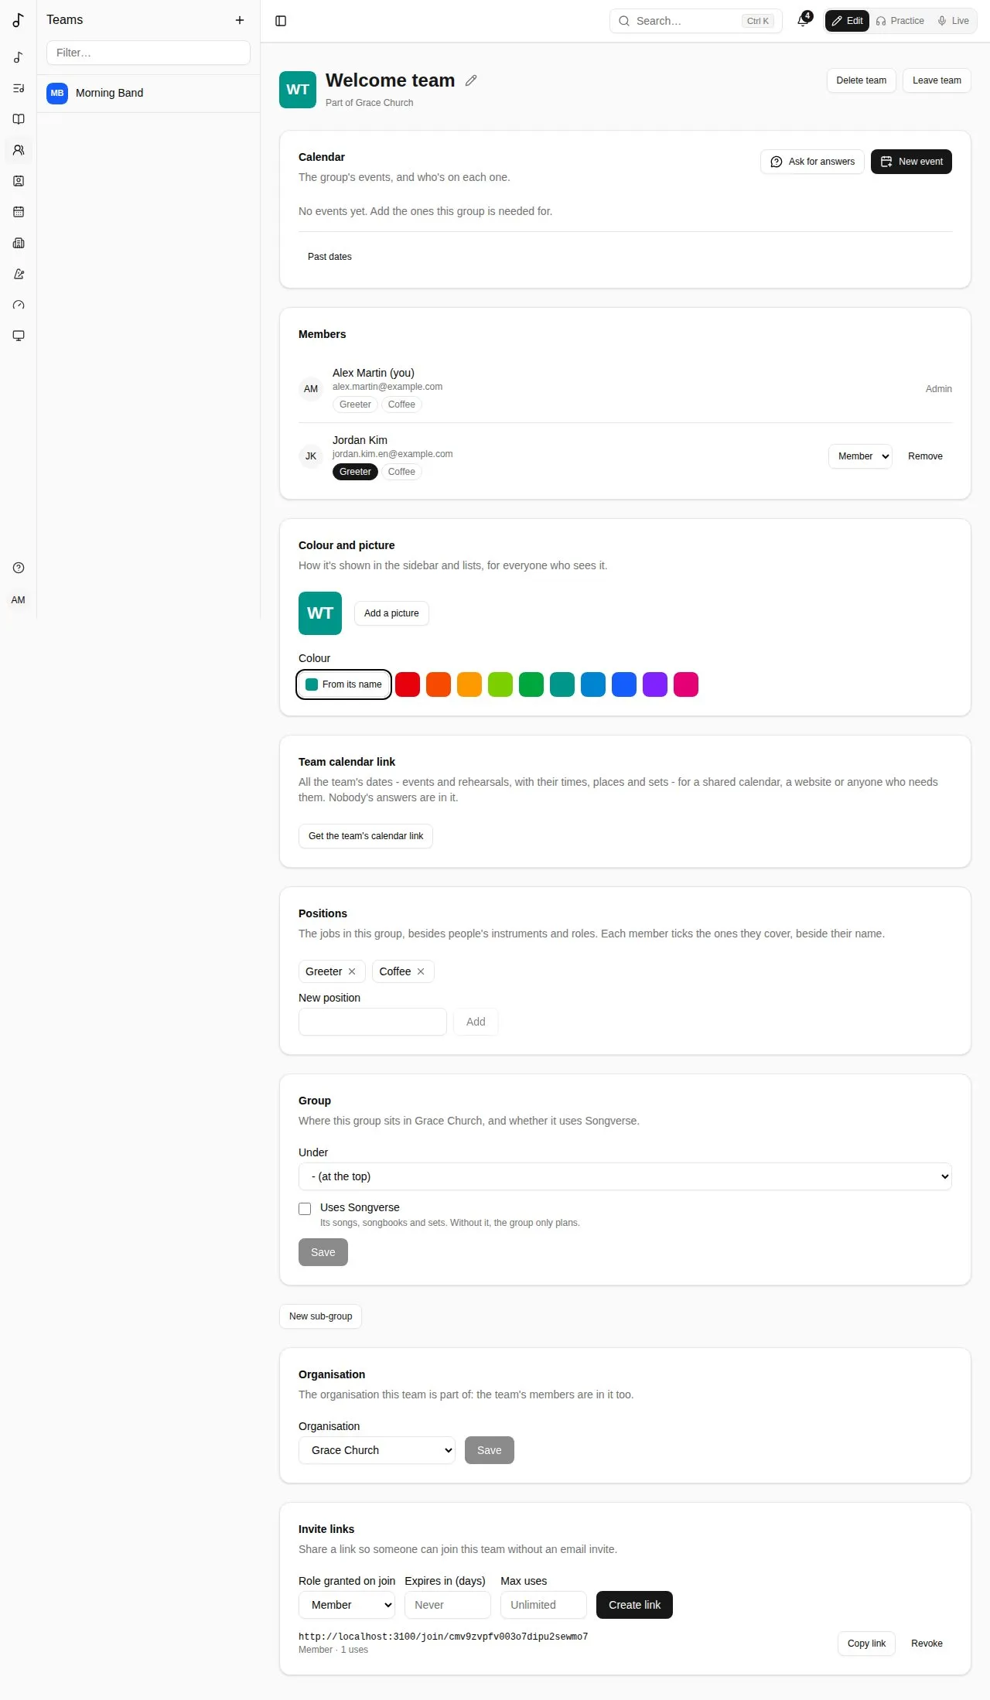Open the calendar sidebar icon
This screenshot has height=1700, width=990.
19,212
